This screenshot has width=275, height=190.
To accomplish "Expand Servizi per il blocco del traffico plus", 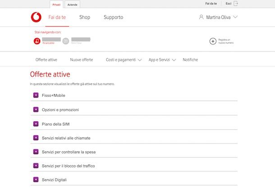I will [x=36, y=166].
